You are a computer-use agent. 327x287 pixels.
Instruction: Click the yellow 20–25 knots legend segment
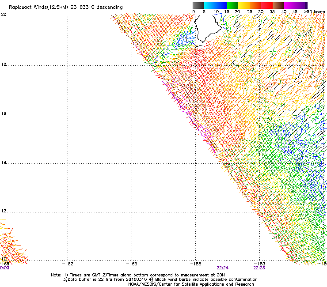tap(244, 5)
